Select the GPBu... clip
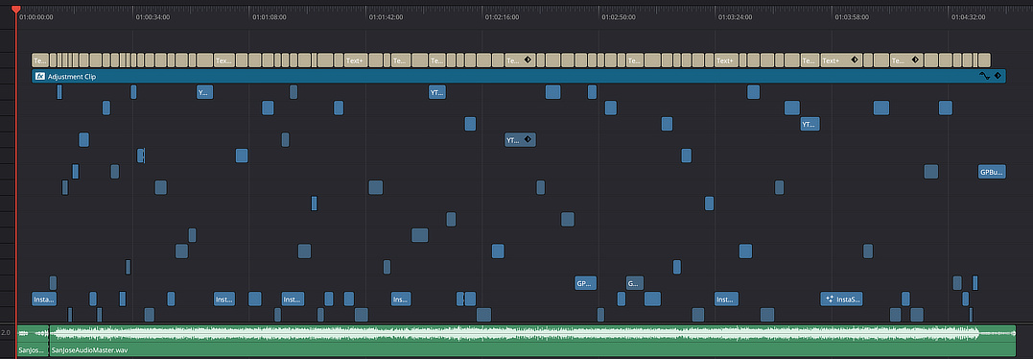This screenshot has height=359, width=1033. [992, 172]
